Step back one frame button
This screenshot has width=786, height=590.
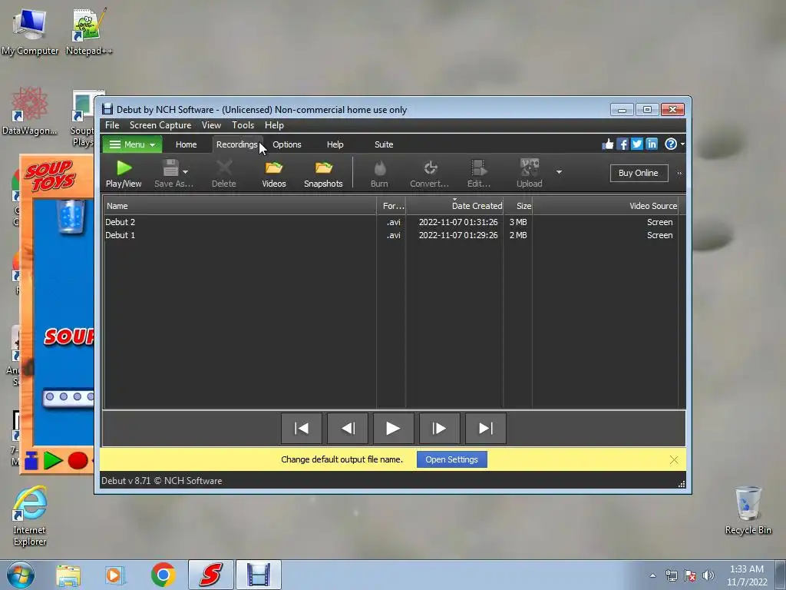click(x=348, y=429)
